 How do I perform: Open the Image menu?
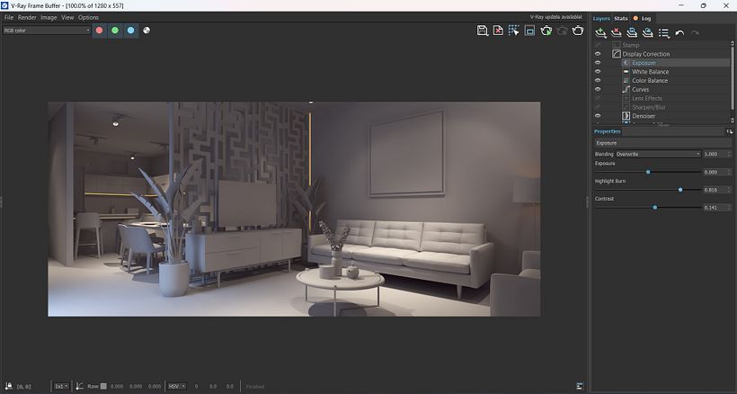click(x=49, y=17)
